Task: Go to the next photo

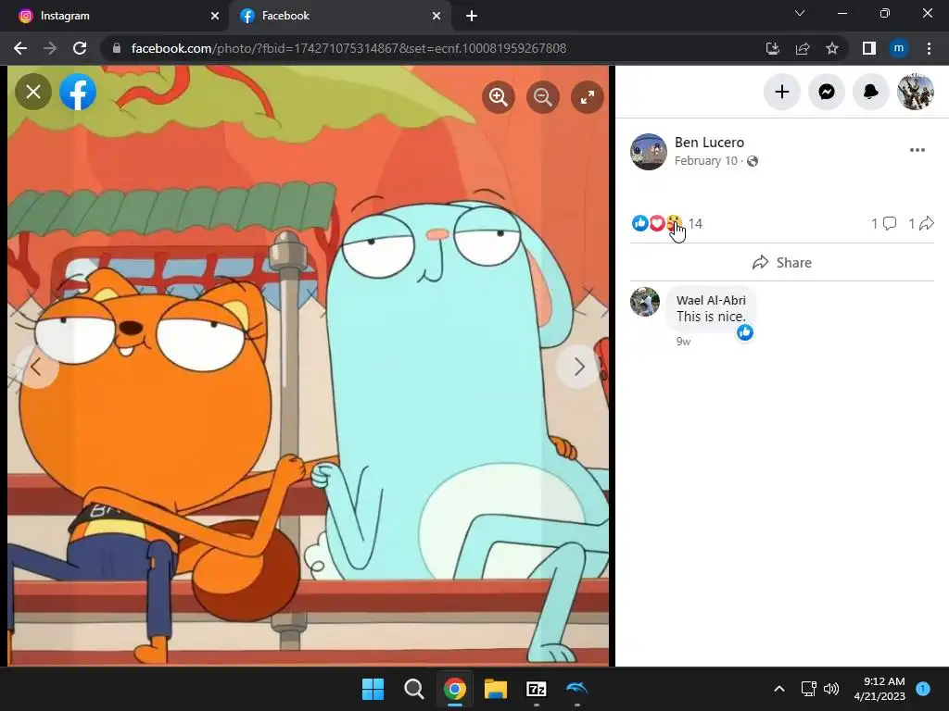Action: [578, 367]
